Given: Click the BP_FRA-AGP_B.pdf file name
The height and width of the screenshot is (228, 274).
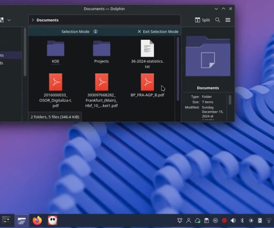Looking at the screenshot, I should coord(147,95).
